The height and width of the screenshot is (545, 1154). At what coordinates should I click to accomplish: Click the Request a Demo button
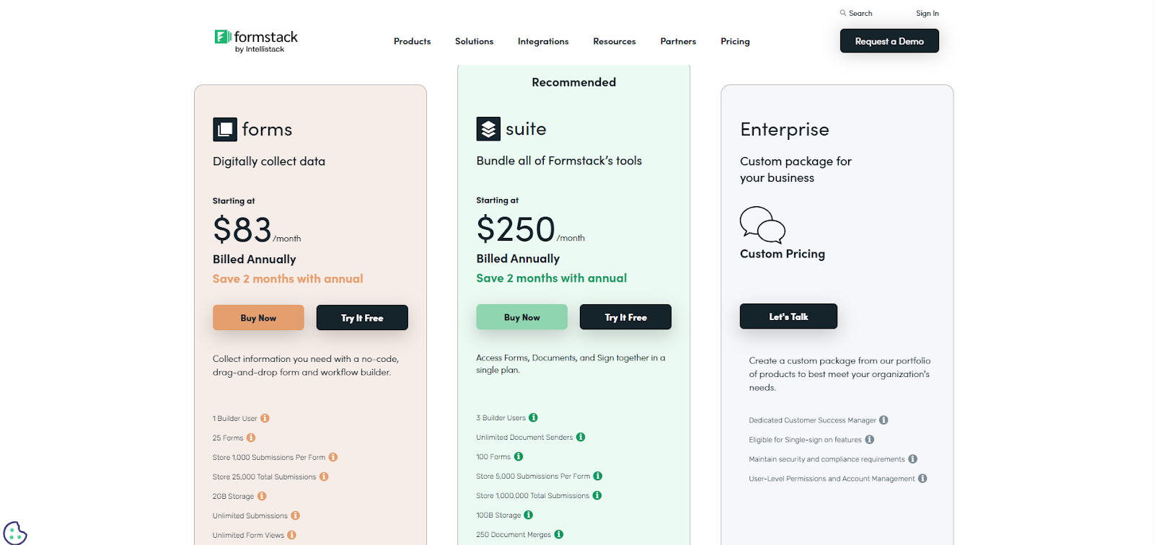pyautogui.click(x=889, y=41)
